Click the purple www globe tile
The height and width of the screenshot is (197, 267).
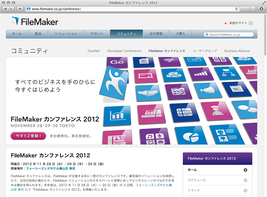pos(178,92)
